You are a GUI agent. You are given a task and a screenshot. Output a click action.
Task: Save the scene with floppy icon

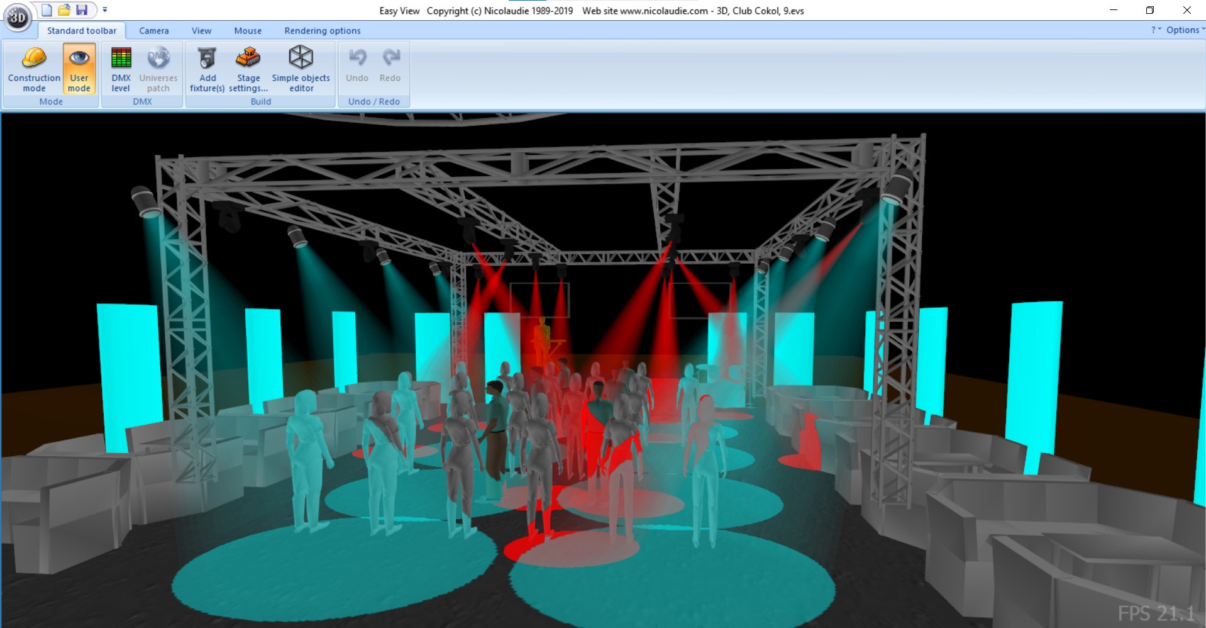(82, 10)
